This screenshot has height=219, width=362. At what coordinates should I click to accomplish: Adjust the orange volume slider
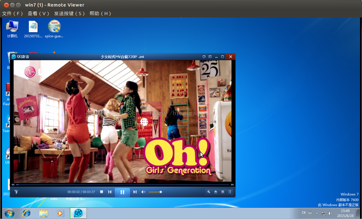coord(155,192)
